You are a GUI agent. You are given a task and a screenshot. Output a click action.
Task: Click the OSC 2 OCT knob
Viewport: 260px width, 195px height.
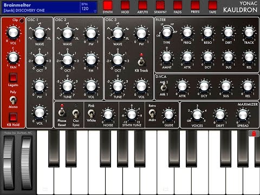point(67,60)
